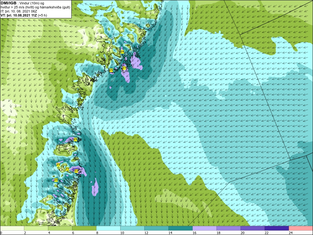The width and height of the screenshot is (313, 235).
Task: Click the legend scale value '8'
Action: click(97, 233)
